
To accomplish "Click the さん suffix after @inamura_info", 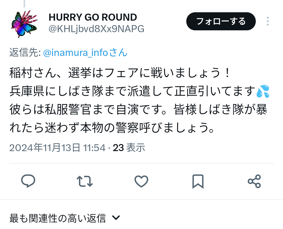I will point(118,53).
